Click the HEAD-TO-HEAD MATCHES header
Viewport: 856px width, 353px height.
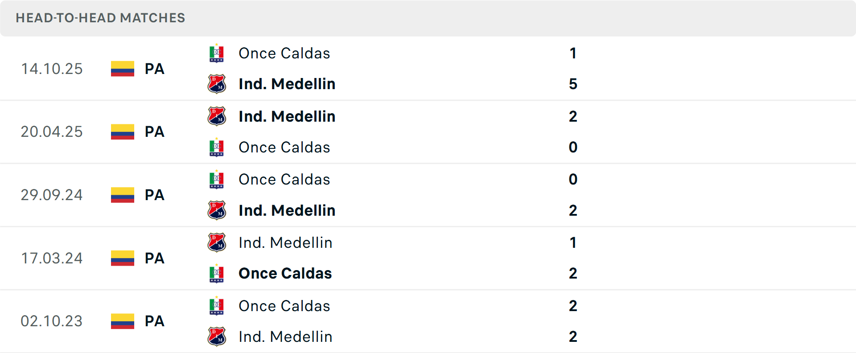click(x=100, y=18)
